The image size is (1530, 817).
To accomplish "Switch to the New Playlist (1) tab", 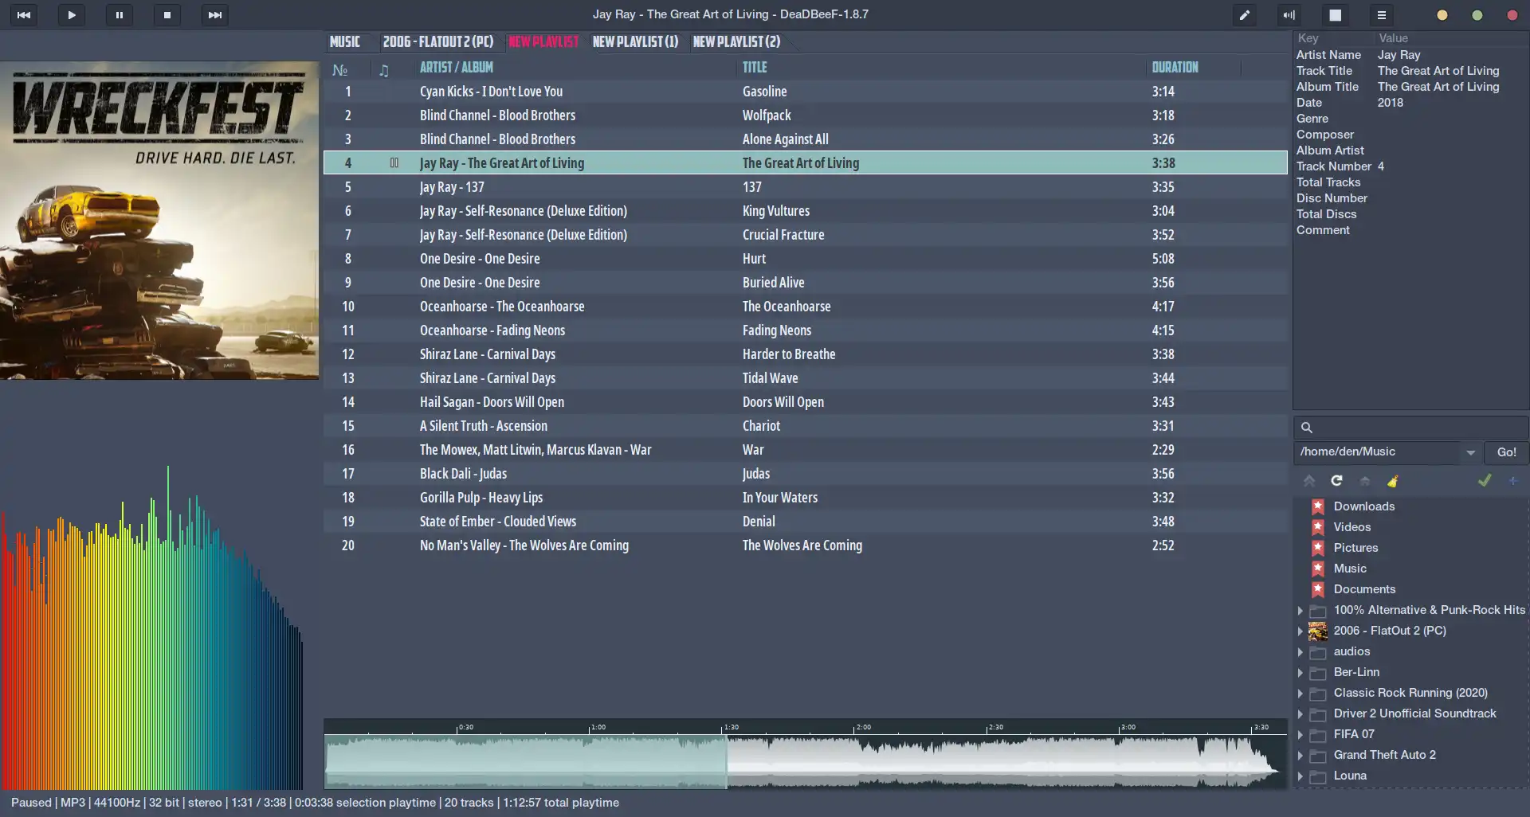I will pos(635,41).
